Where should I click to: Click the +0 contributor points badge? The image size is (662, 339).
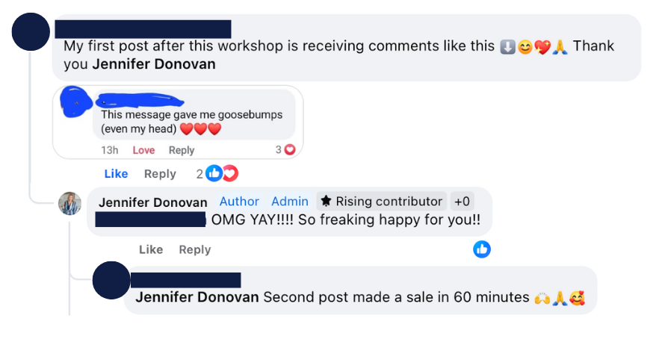point(462,202)
